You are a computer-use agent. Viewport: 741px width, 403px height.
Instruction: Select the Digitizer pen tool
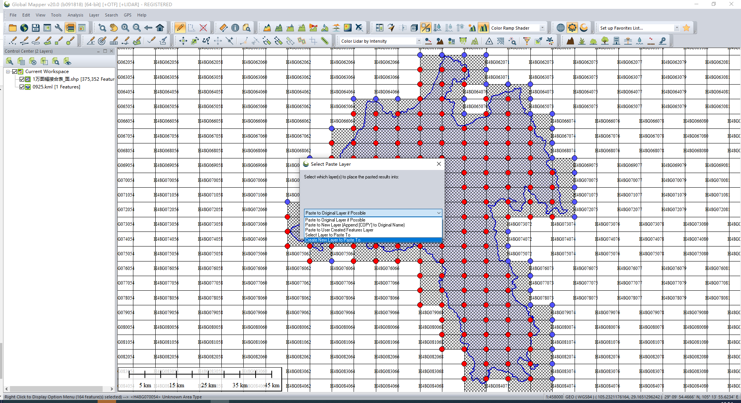pos(180,28)
